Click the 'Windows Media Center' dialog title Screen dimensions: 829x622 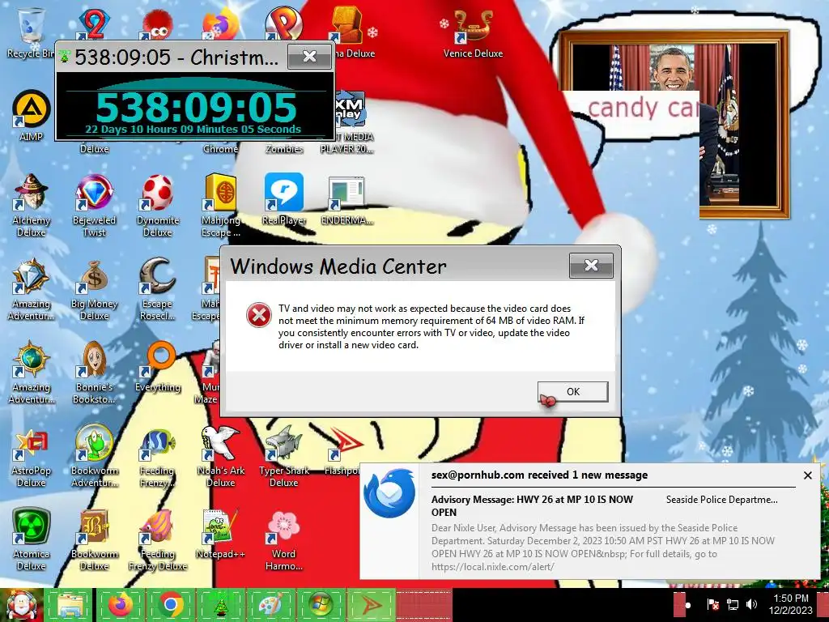(338, 266)
